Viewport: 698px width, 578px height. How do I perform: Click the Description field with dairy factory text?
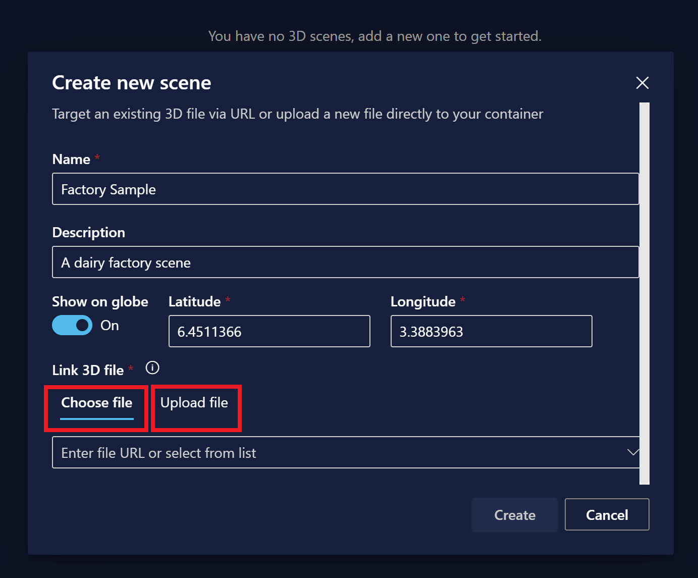tap(346, 262)
